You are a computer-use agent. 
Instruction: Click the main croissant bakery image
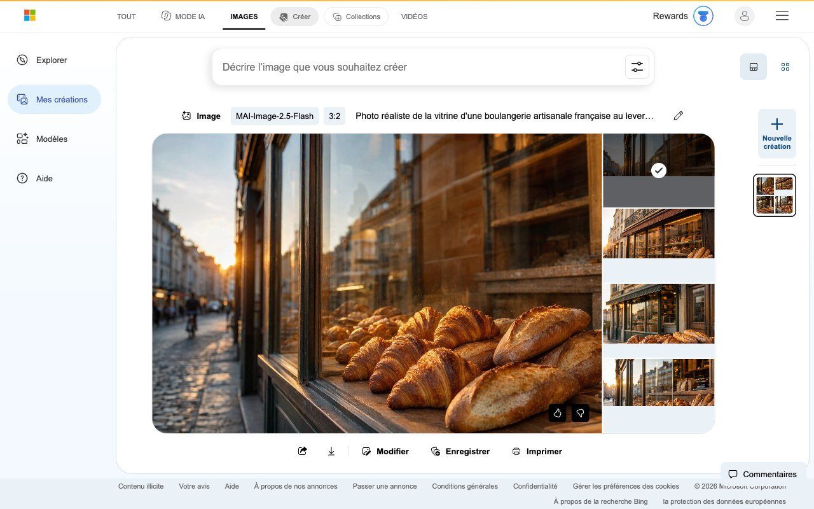tap(377, 283)
